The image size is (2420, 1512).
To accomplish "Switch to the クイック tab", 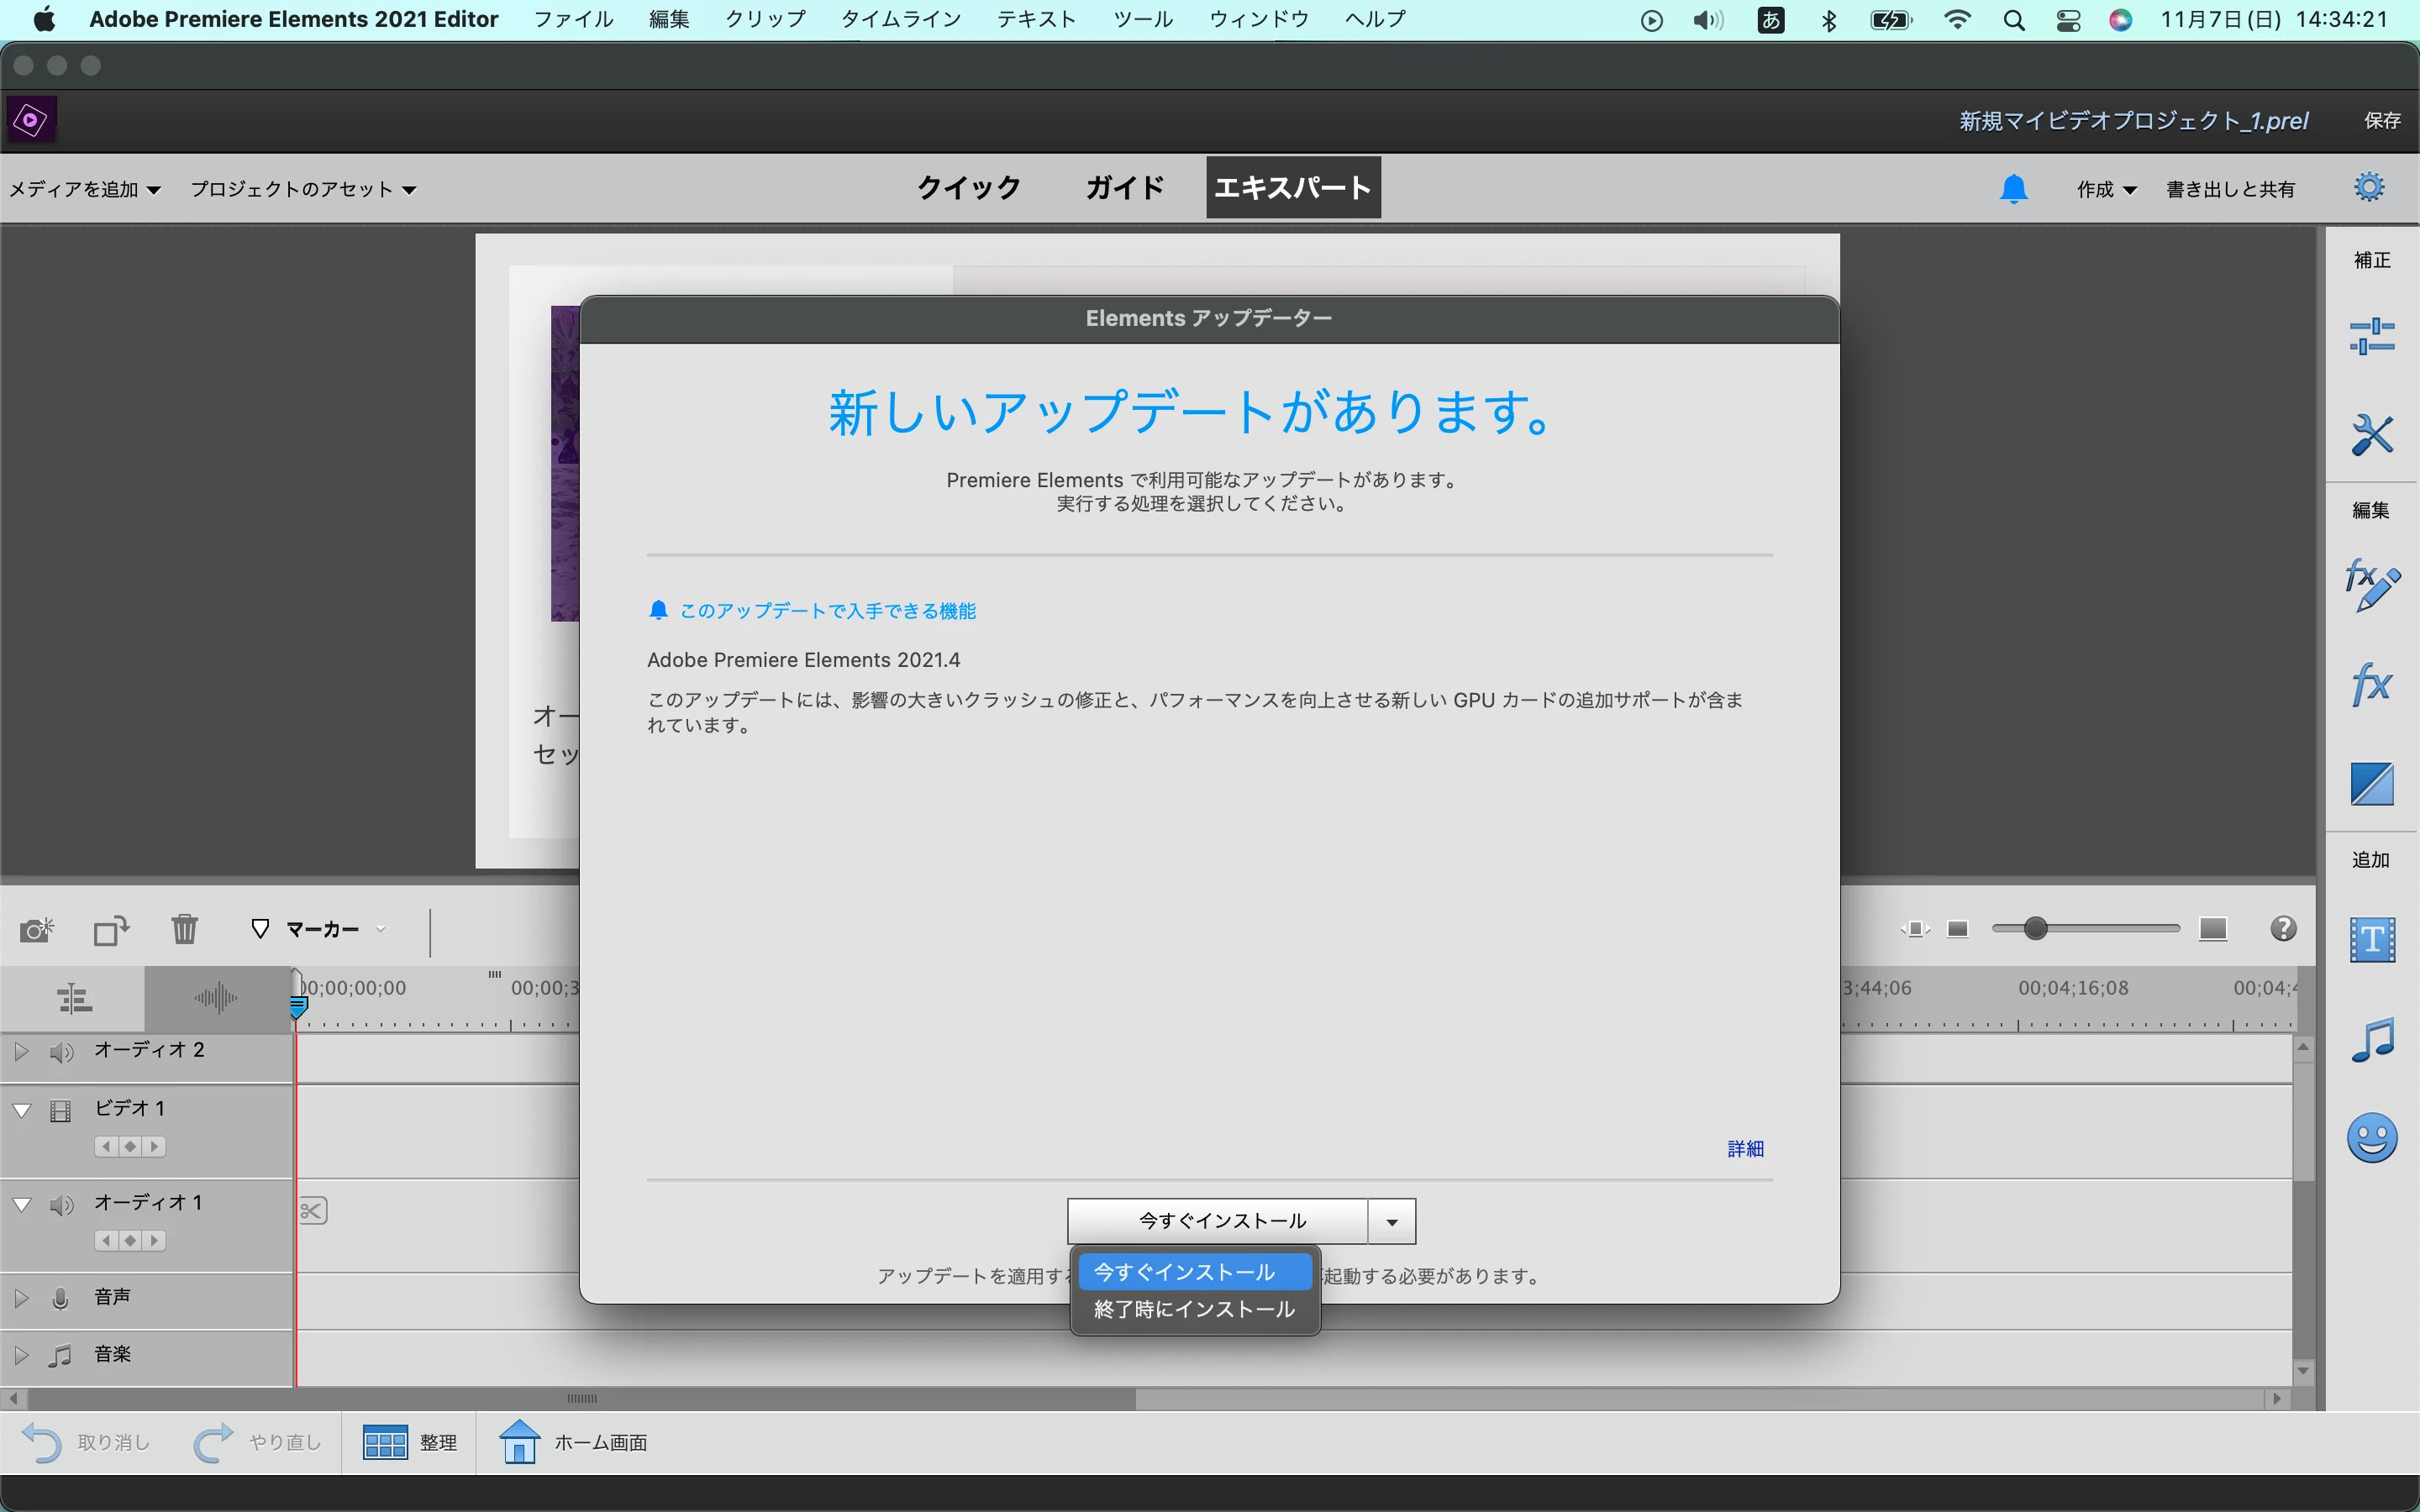I will coord(968,187).
